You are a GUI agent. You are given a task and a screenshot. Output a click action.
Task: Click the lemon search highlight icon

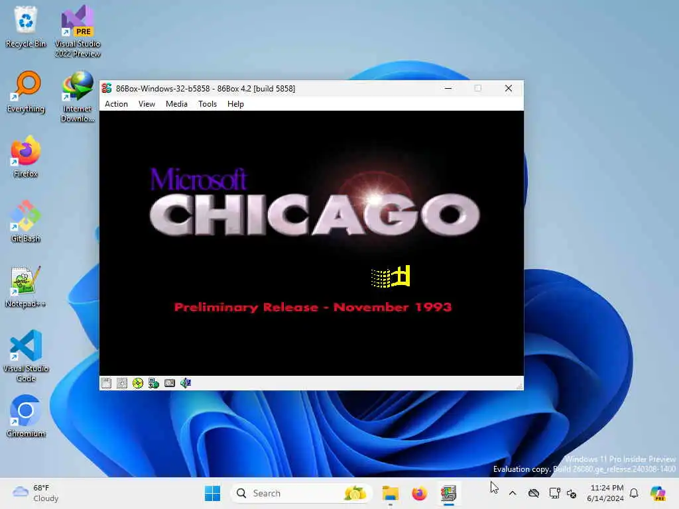pos(355,493)
